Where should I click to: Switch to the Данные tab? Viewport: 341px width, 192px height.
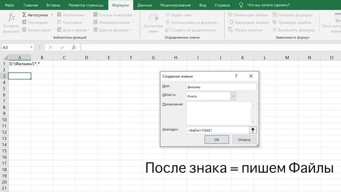(144, 5)
